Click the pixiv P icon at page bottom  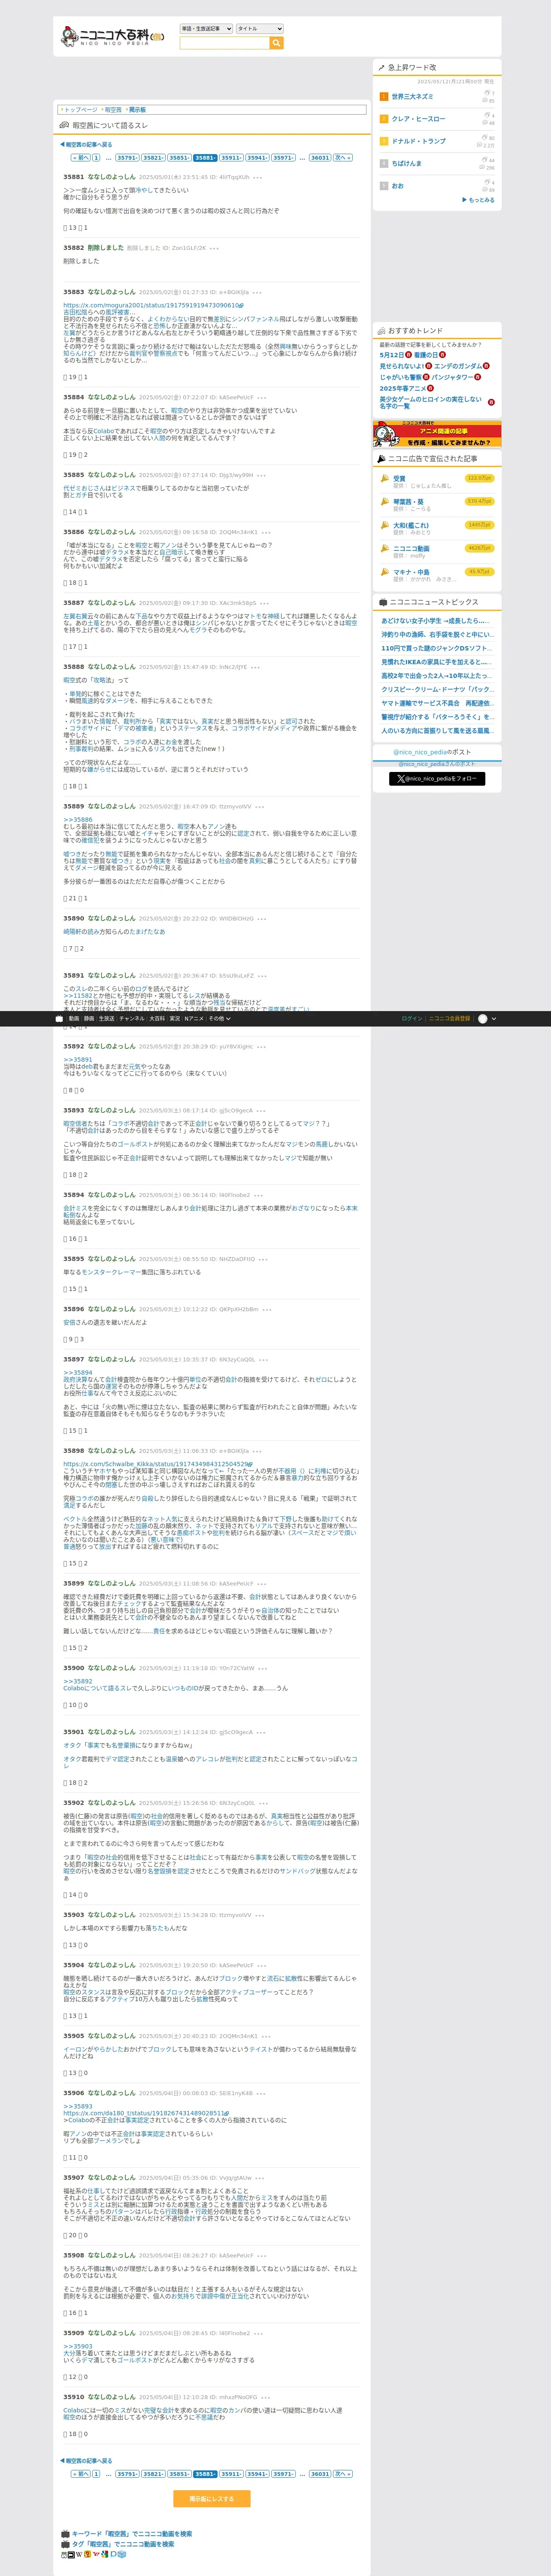pyautogui.click(x=114, y=2554)
